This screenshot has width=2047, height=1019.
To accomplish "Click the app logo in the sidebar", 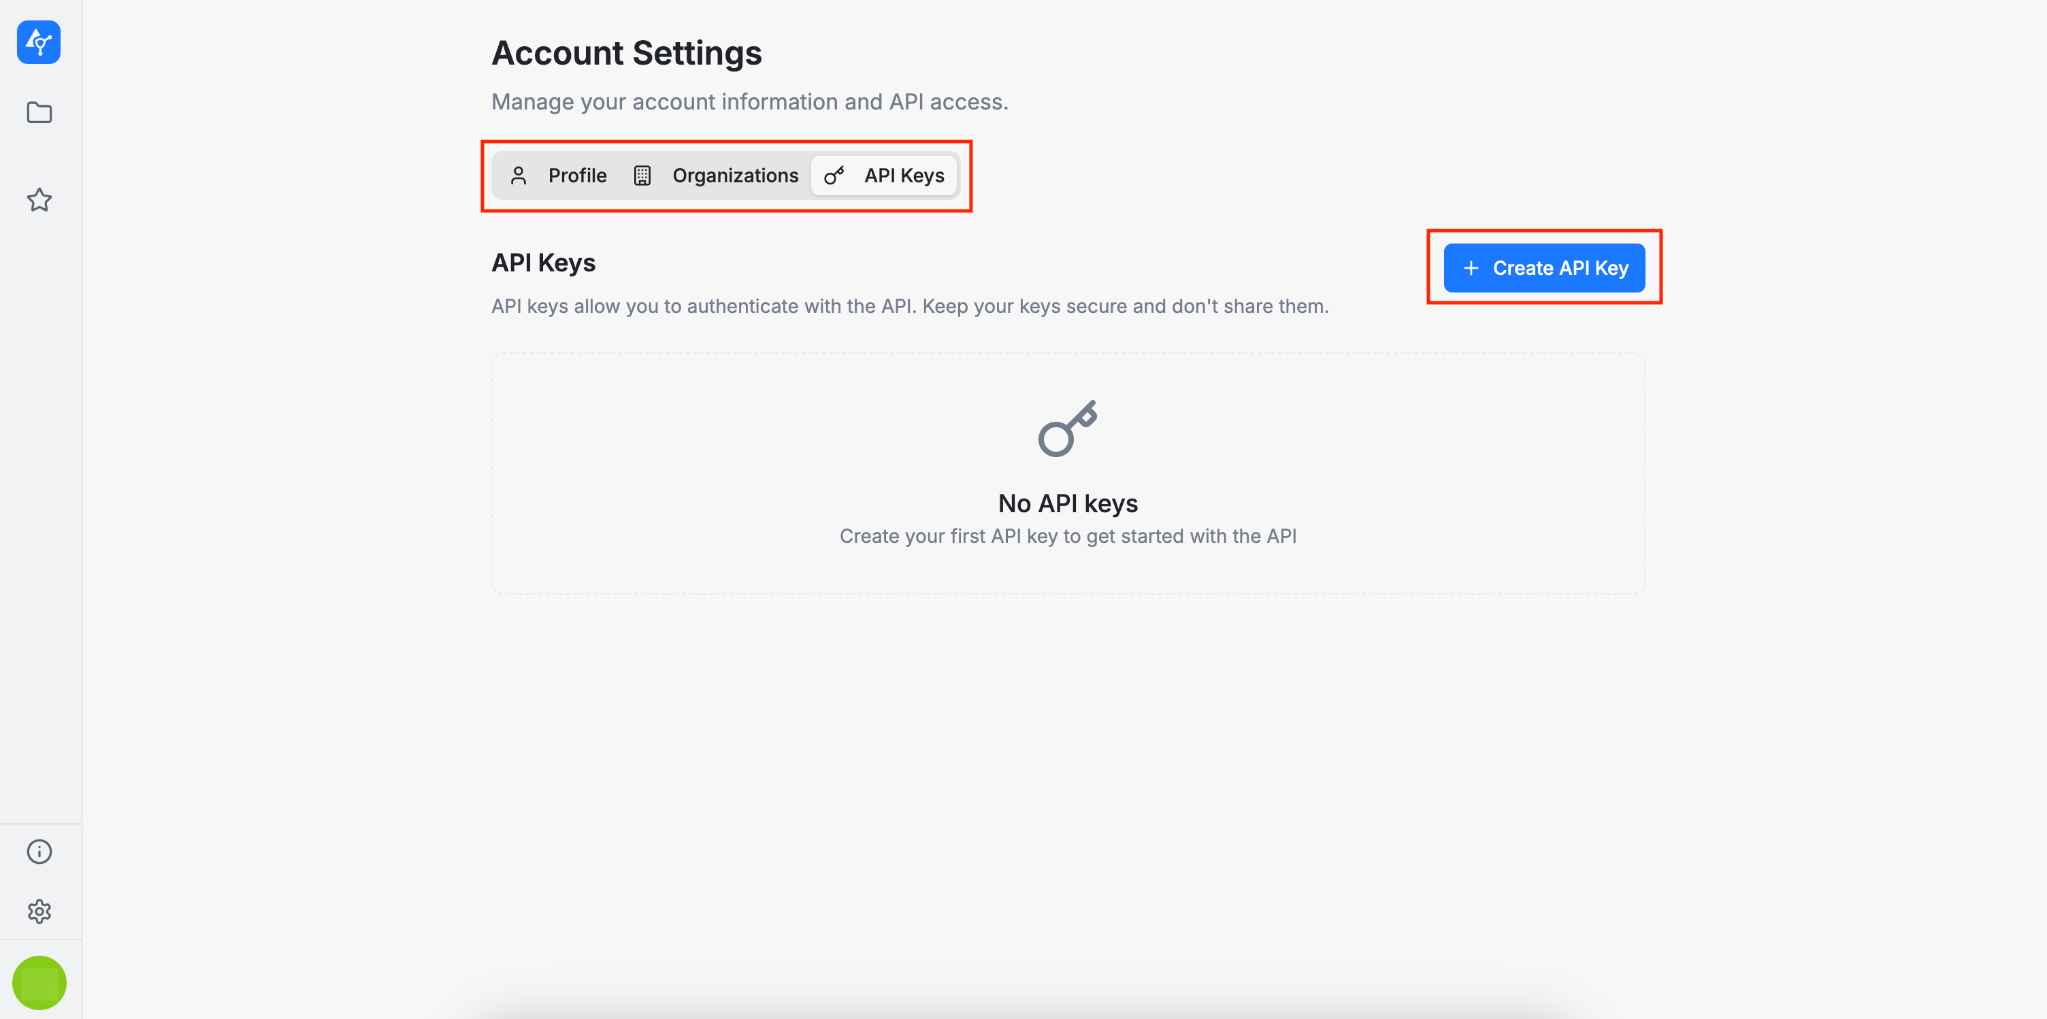I will click(38, 42).
